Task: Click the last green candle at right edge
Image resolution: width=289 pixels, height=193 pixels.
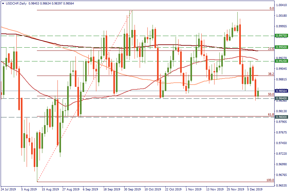Action: (x=258, y=93)
